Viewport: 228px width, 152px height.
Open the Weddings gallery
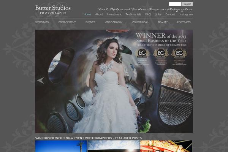coord(42,22)
